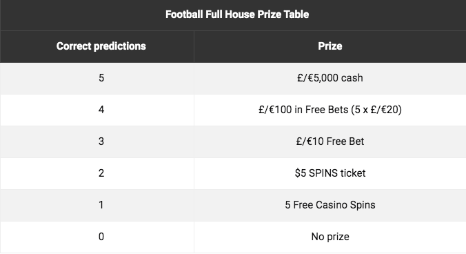Click the word ticket in SPINS row
The image size is (466, 254).
pos(353,173)
